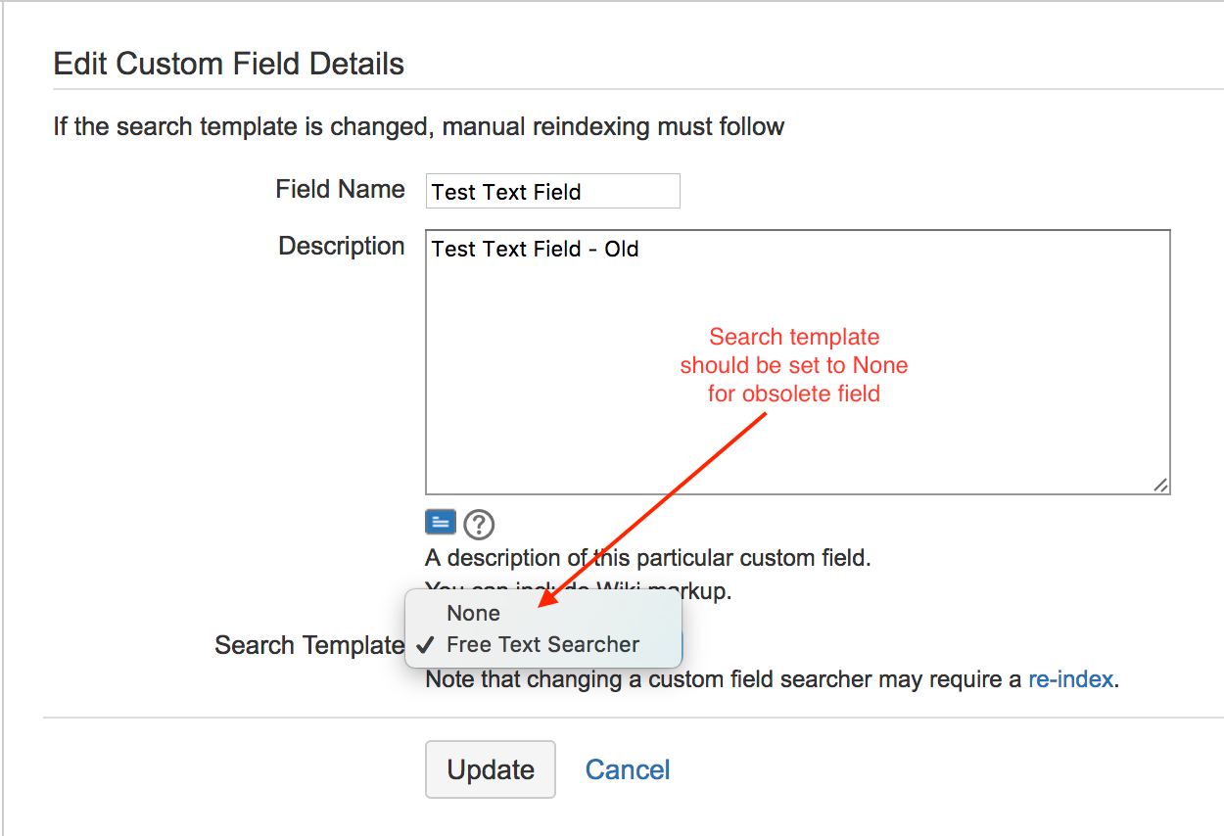Image resolution: width=1224 pixels, height=836 pixels.
Task: Click the blue wiki markup preview icon
Action: [x=441, y=523]
